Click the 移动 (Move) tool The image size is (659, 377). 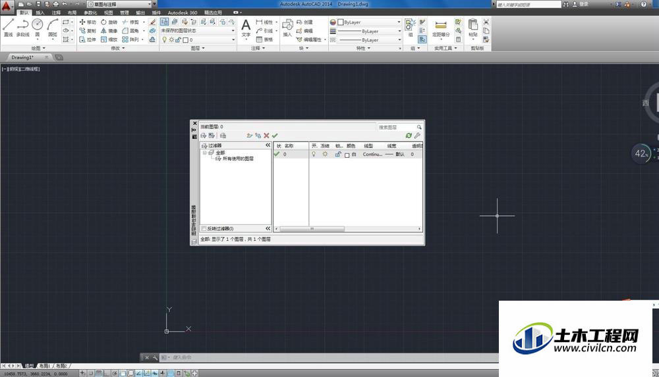click(x=88, y=22)
